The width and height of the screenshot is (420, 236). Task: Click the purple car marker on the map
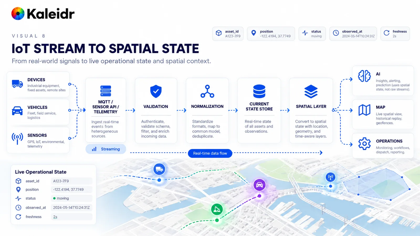point(259,185)
